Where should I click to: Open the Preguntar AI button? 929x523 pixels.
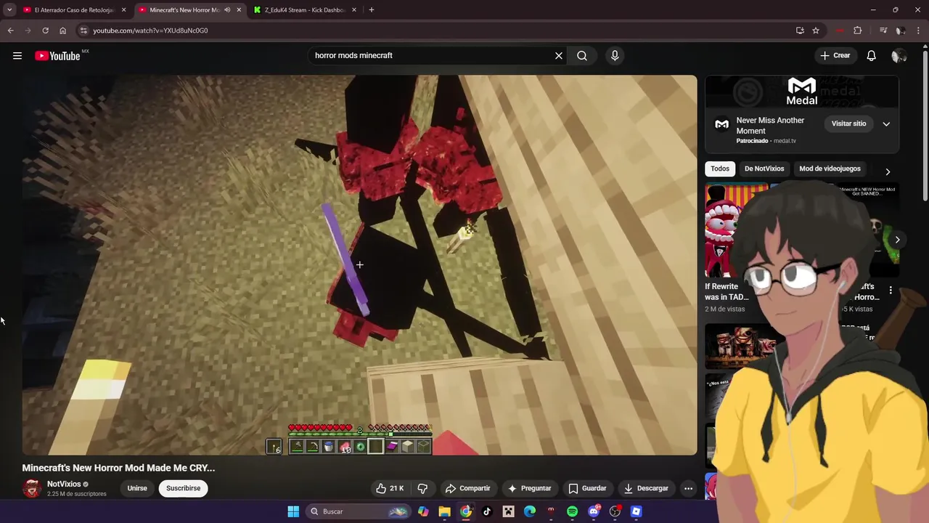tap(530, 488)
